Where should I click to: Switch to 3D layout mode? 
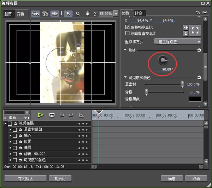click(45, 14)
